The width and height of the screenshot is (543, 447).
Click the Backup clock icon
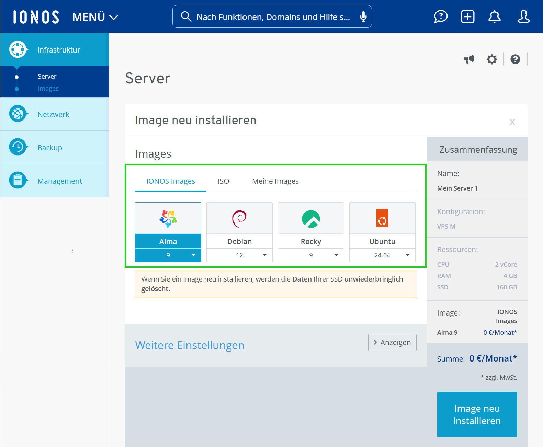(x=18, y=147)
